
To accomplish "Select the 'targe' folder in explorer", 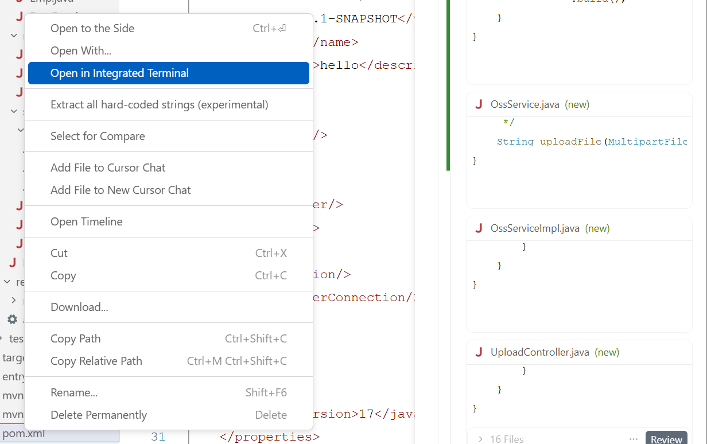I will pos(13,357).
